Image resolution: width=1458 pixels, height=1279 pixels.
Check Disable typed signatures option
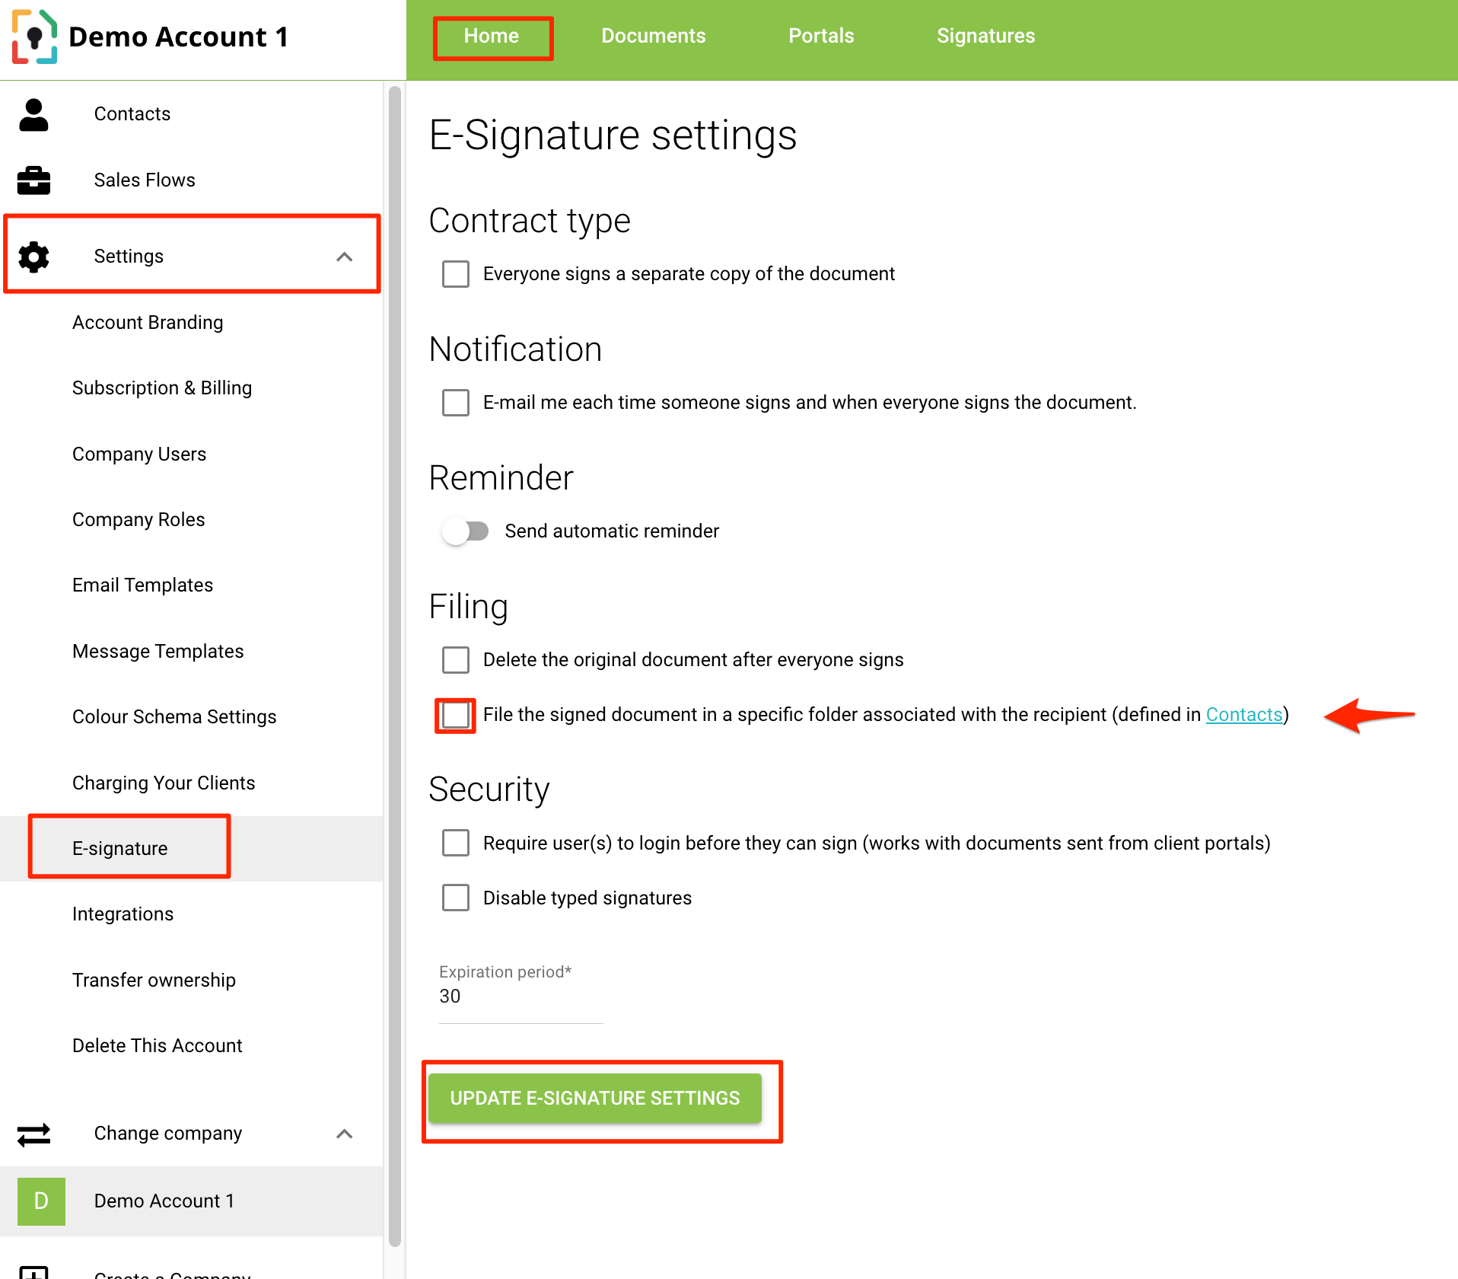tap(455, 898)
